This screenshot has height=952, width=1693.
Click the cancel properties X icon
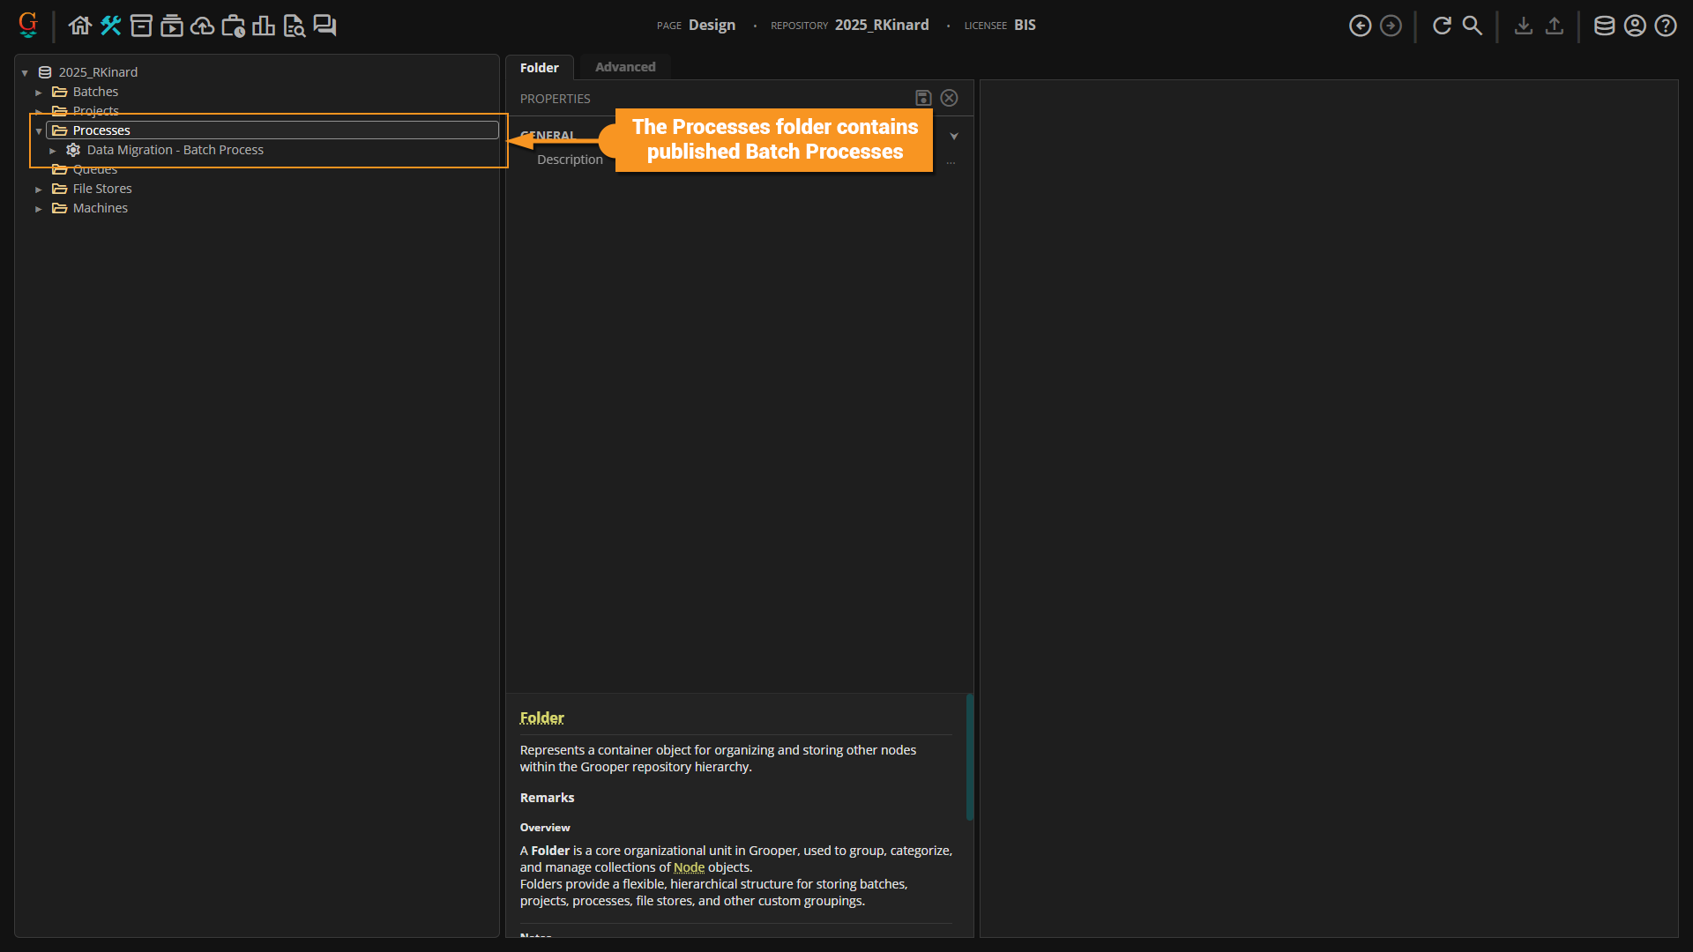coord(949,98)
